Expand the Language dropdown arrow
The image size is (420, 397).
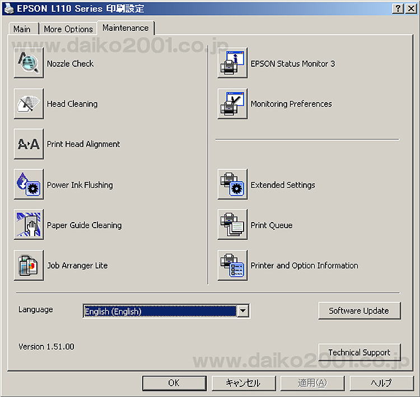(x=242, y=311)
